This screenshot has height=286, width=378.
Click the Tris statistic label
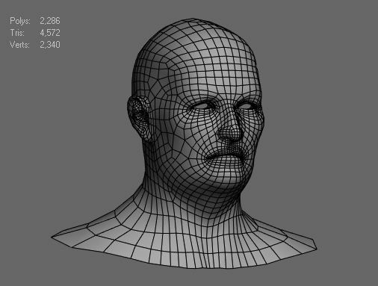[x=17, y=33]
